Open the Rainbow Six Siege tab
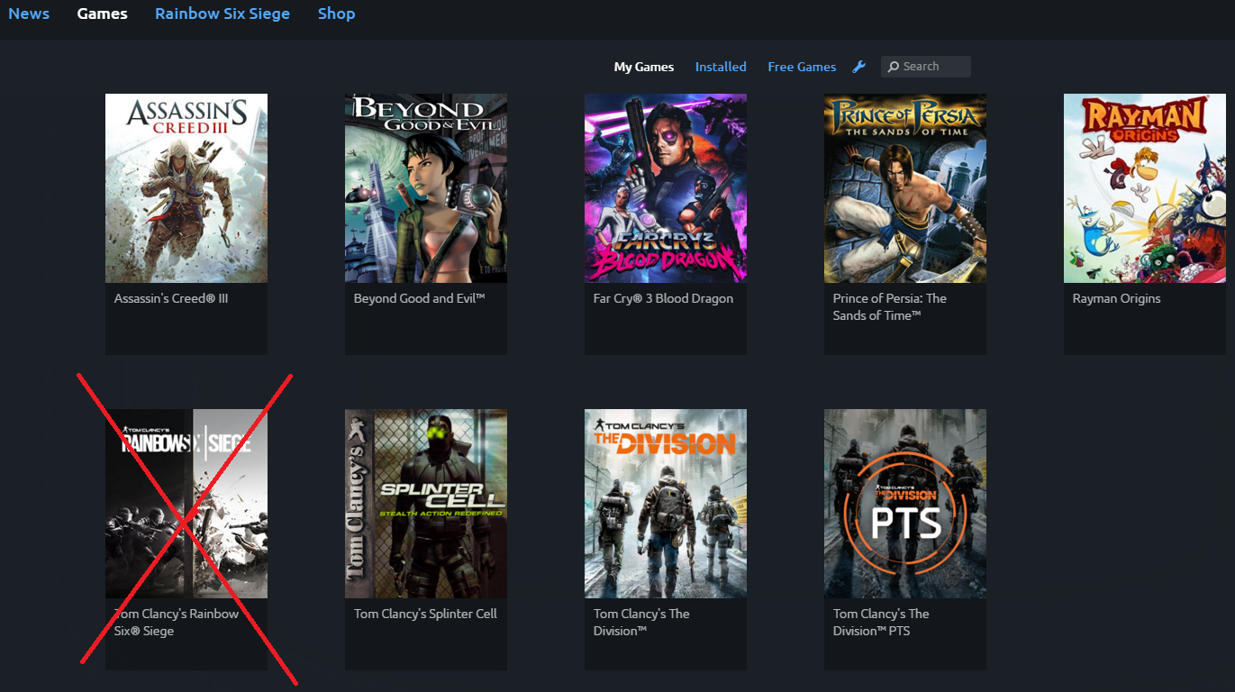 click(222, 14)
